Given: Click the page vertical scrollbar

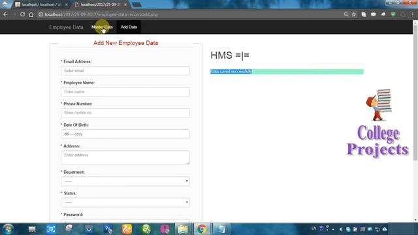Looking at the screenshot, I should 415,93.
